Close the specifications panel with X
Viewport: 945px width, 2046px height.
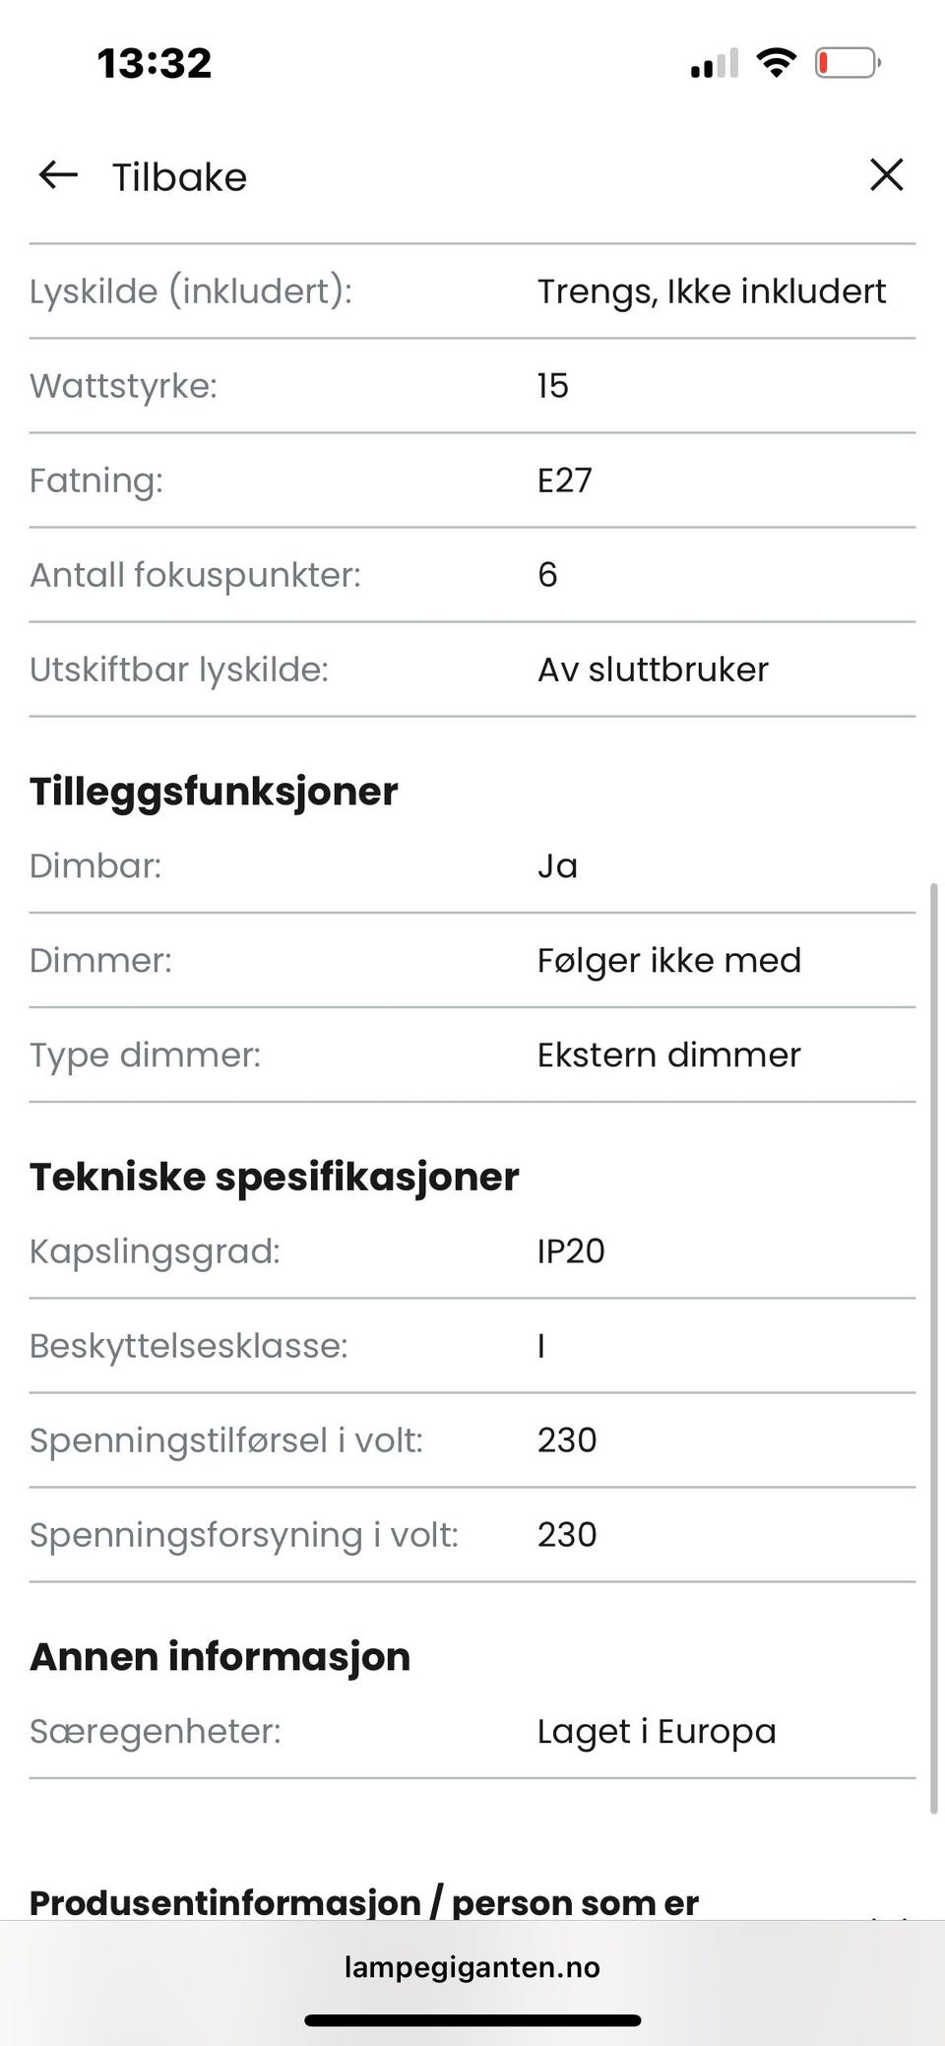coord(886,175)
